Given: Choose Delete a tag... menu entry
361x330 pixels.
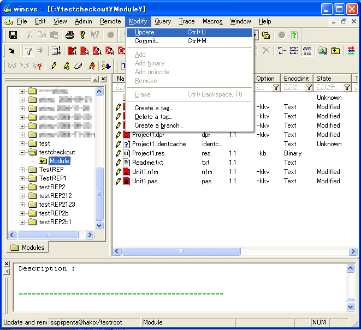Looking at the screenshot, I should [190, 117].
